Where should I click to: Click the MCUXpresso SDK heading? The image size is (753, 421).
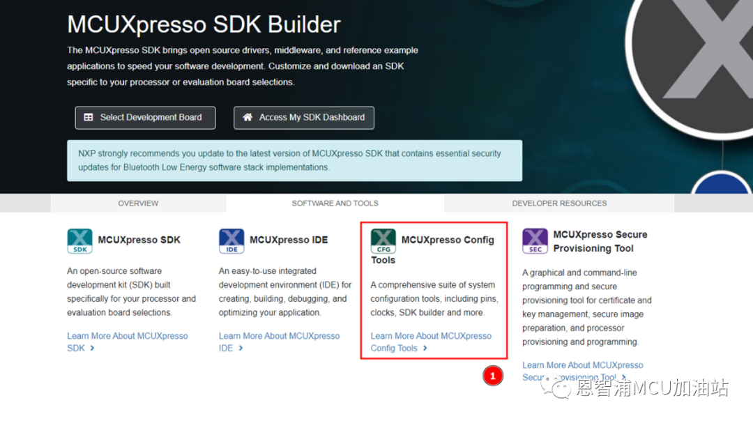click(x=139, y=240)
